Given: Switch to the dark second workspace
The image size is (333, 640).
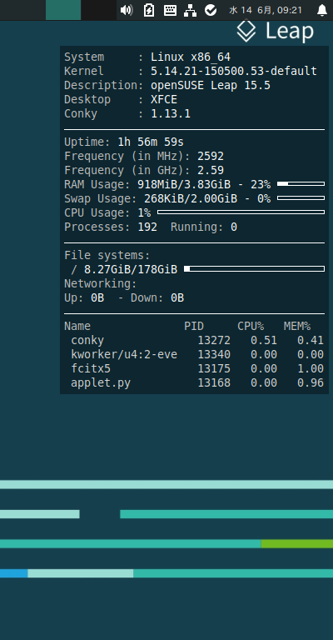Looking at the screenshot, I should tap(98, 10).
